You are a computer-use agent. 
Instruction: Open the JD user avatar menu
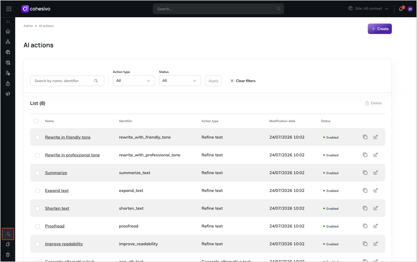(x=410, y=9)
